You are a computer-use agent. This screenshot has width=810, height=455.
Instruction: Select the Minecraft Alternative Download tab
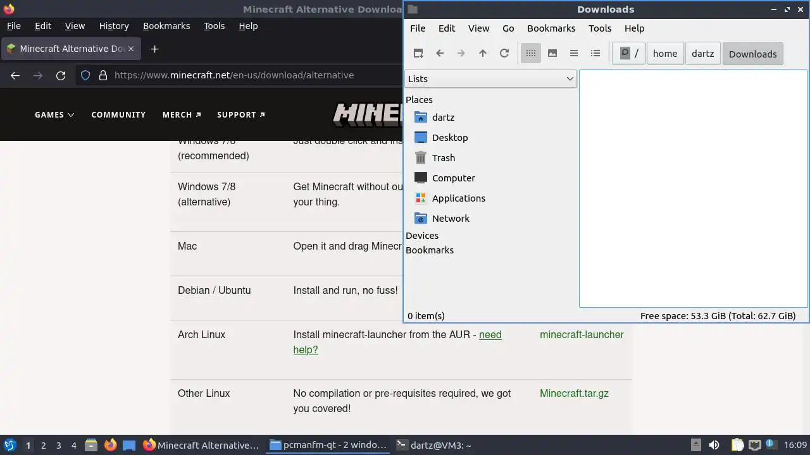click(71, 49)
